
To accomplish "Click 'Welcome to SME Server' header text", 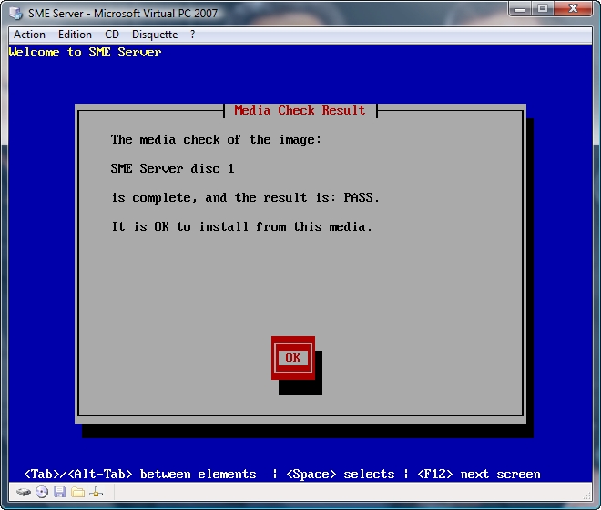I will (x=85, y=52).
